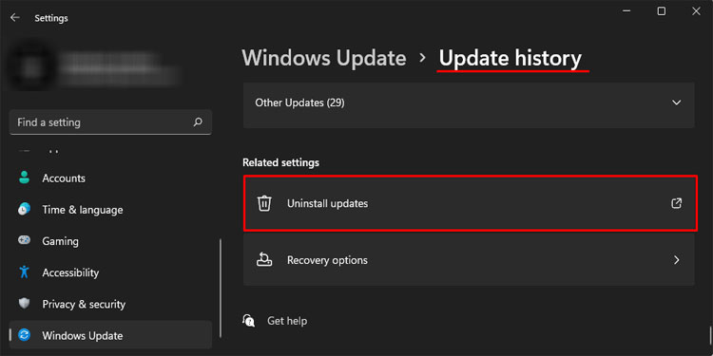
Task: Click Other Updates (29) label
Action: 299,103
